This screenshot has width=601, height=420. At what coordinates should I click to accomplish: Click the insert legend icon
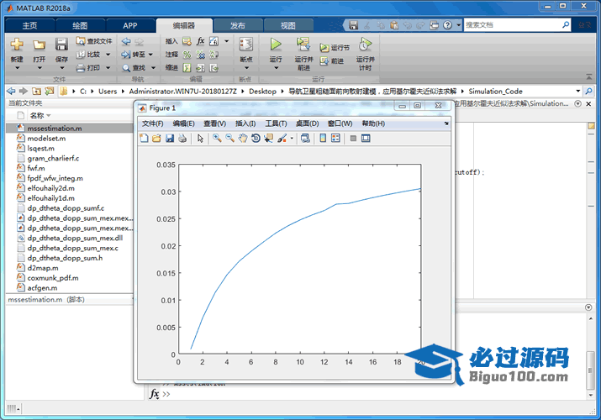pyautogui.click(x=335, y=139)
